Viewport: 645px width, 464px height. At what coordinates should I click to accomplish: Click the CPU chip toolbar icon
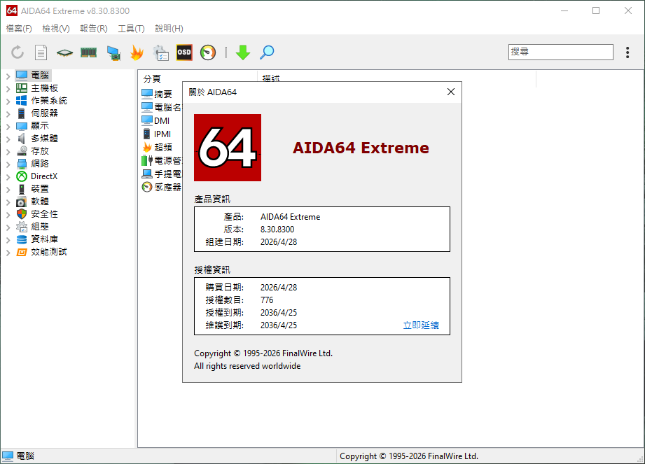(x=65, y=52)
